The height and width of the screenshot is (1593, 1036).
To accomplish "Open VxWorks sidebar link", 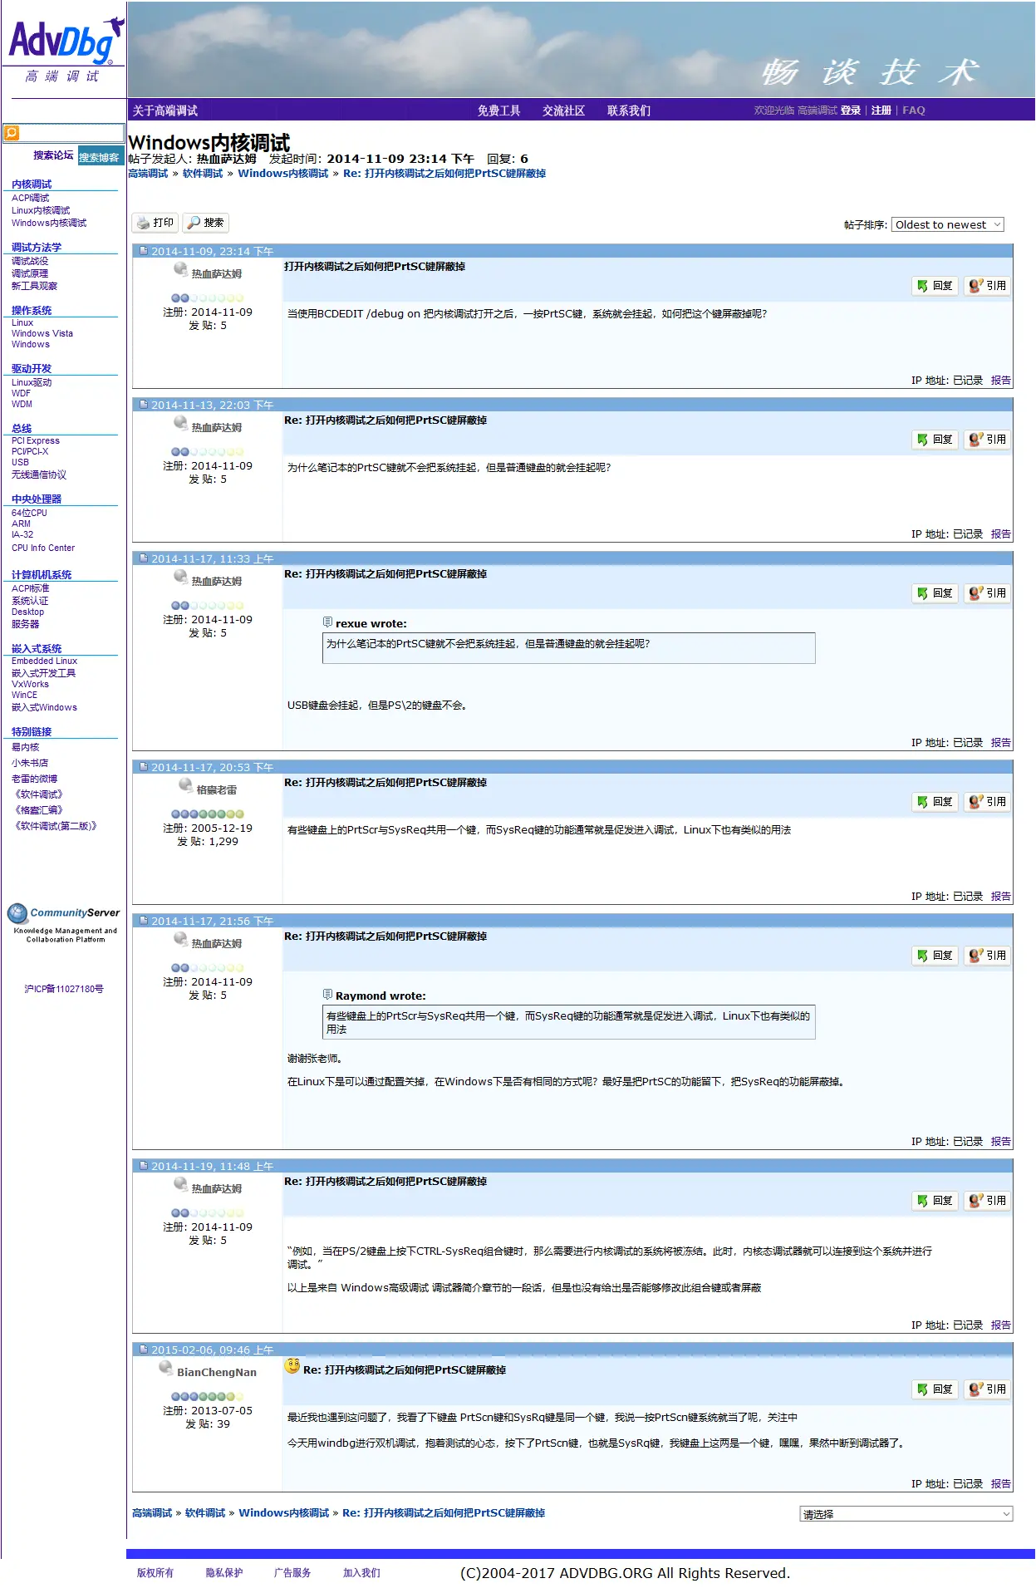I will [x=30, y=684].
